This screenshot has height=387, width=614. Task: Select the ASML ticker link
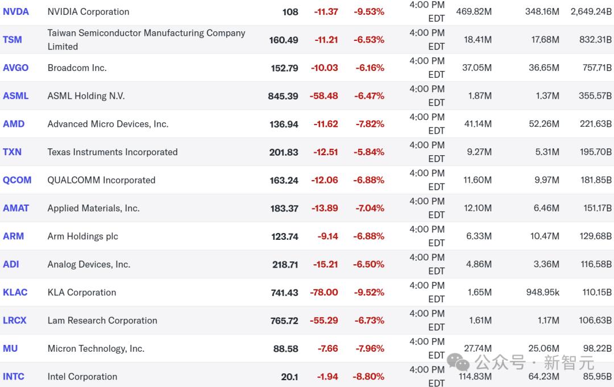click(16, 96)
